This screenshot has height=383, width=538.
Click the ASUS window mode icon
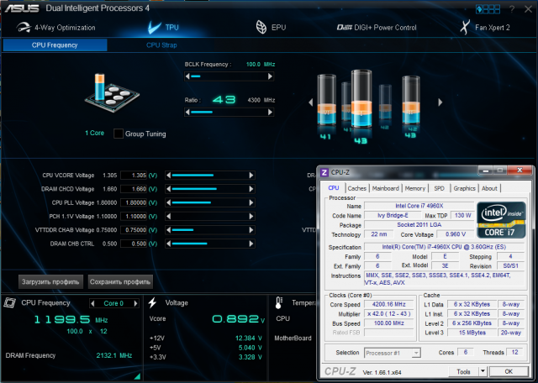point(488,9)
